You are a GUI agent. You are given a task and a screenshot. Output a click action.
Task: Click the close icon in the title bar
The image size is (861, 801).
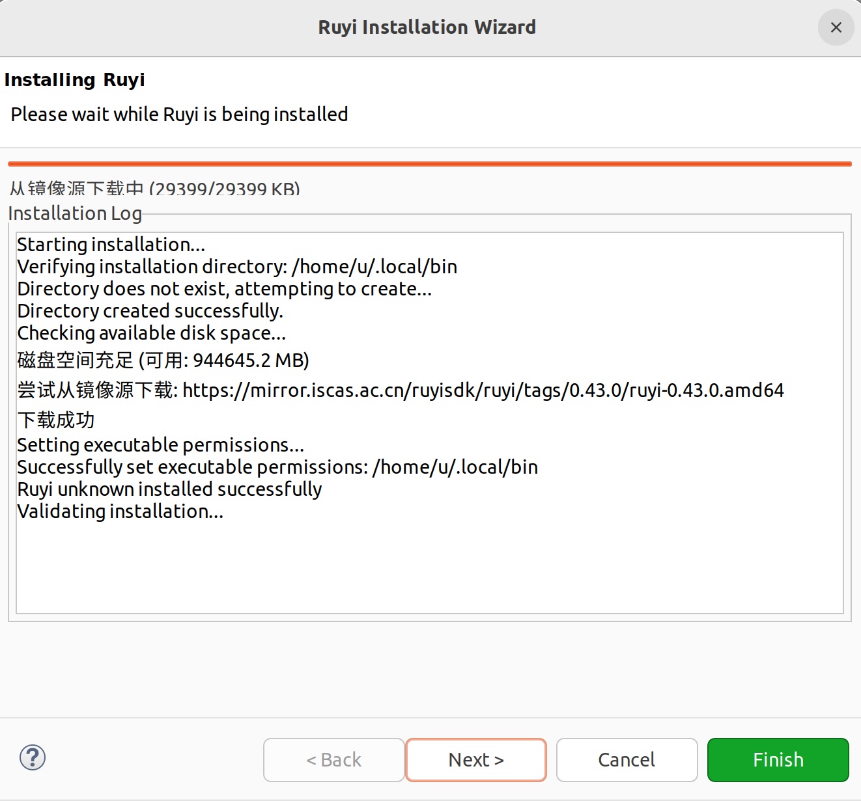click(x=836, y=27)
